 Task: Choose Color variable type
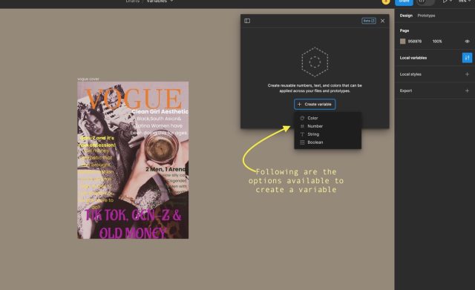[327, 118]
